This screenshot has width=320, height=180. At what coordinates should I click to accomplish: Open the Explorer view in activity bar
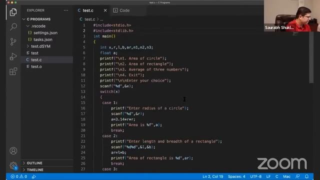coord(13,12)
